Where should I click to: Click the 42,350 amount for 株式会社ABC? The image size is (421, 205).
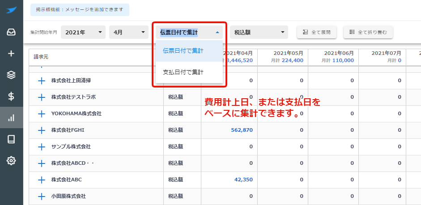click(243, 180)
